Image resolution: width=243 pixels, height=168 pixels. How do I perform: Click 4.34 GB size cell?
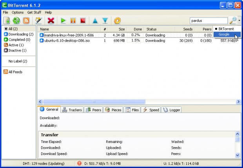click(x=119, y=35)
